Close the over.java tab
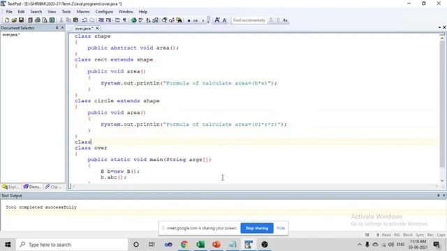The height and width of the screenshot is (251, 447). tap(97, 29)
